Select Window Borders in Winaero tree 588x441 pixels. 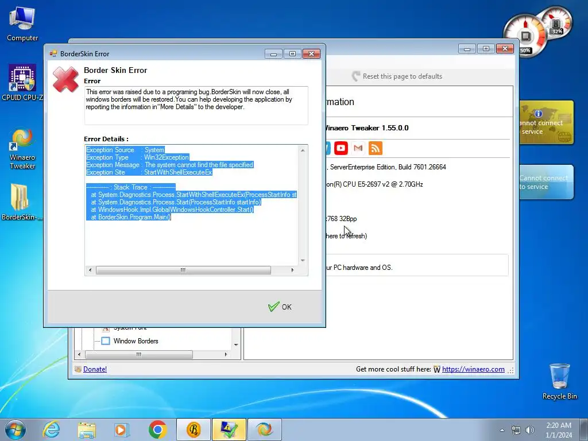pos(136,341)
